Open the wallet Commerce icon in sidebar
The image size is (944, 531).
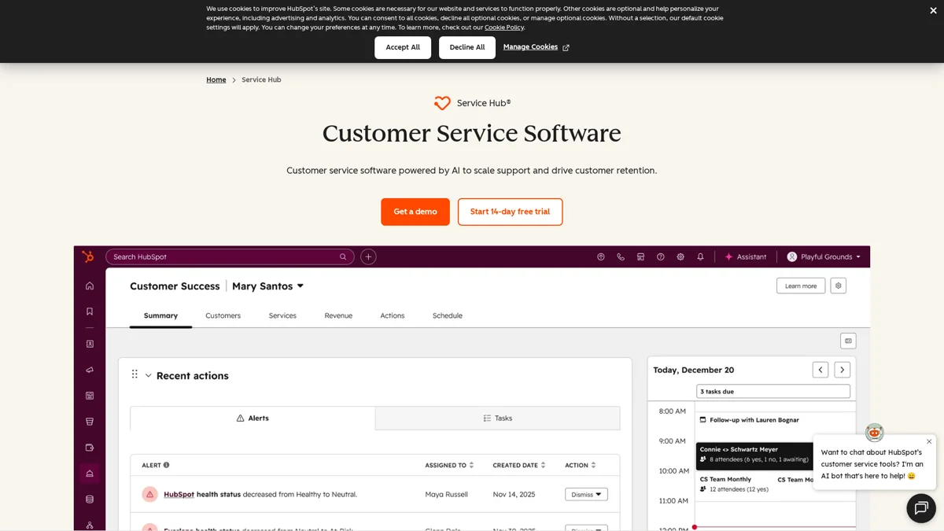point(90,448)
